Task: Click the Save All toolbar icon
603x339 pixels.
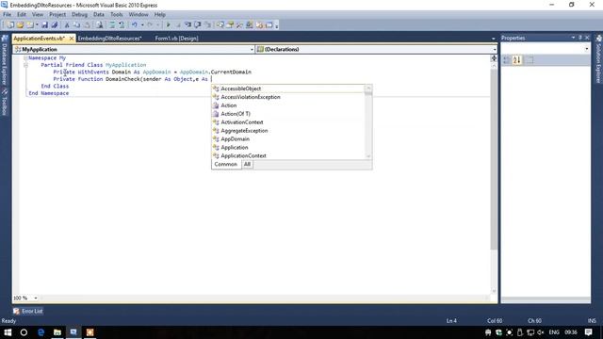Action: [55, 25]
